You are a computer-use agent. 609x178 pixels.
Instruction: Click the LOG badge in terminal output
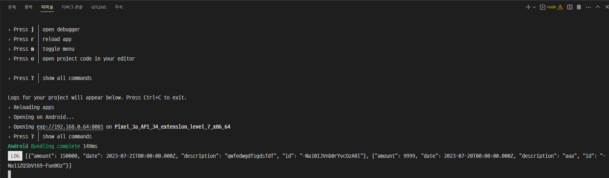pos(15,156)
